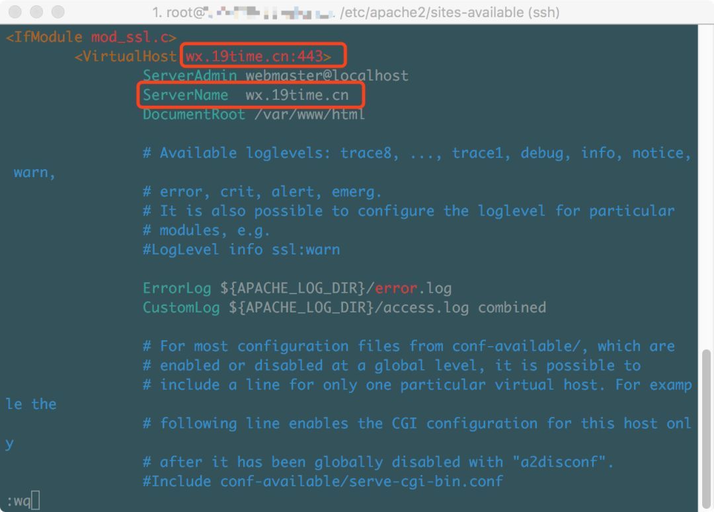Screen dimensions: 714x512
Task: Click the 'For most configuration files' comment
Action: tap(409, 346)
